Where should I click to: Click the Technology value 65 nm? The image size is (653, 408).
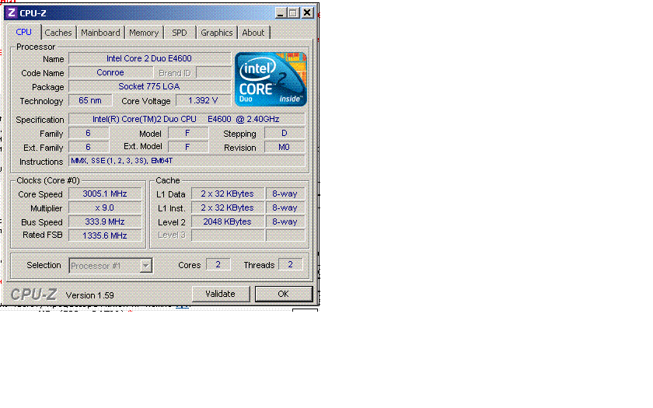[90, 100]
